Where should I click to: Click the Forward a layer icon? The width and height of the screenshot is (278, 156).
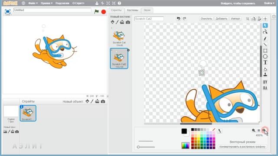pos(265,82)
